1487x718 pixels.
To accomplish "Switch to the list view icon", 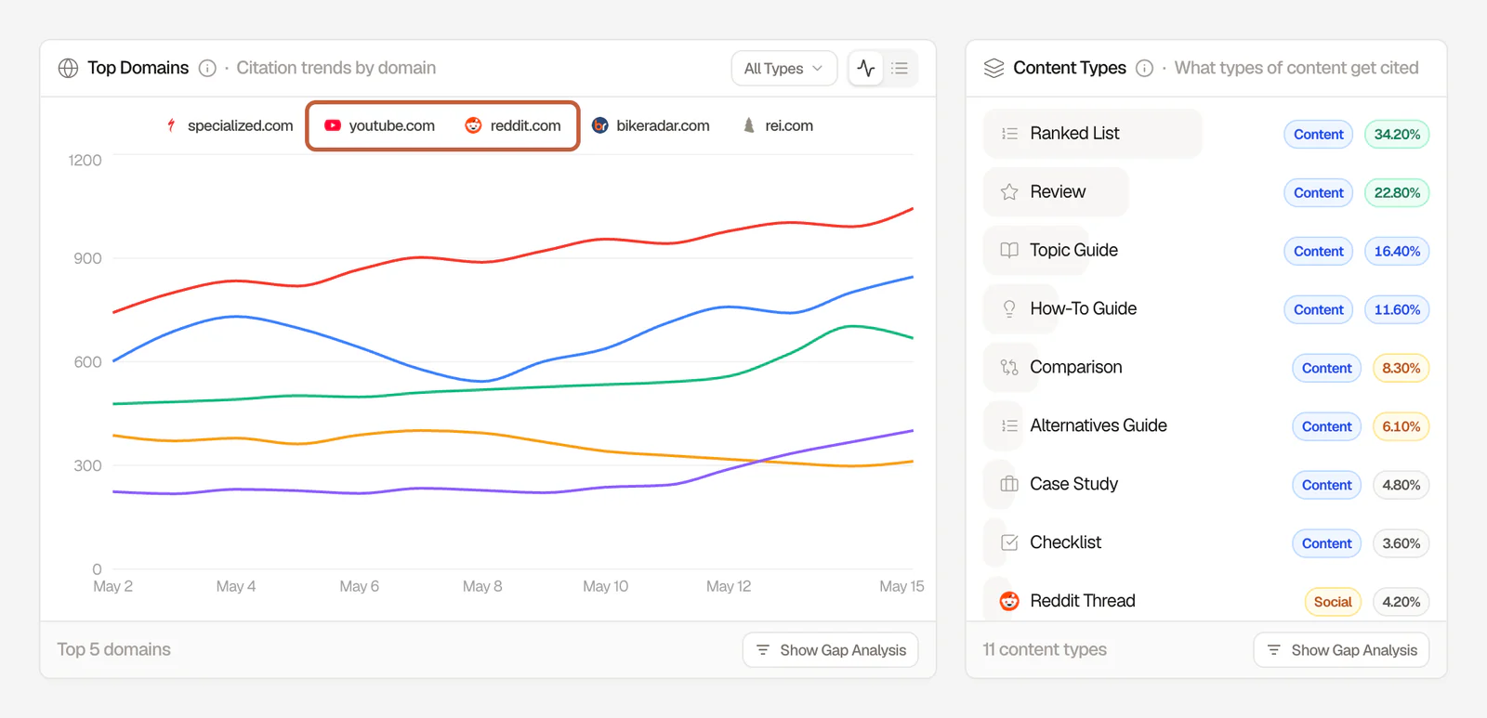I will click(900, 68).
